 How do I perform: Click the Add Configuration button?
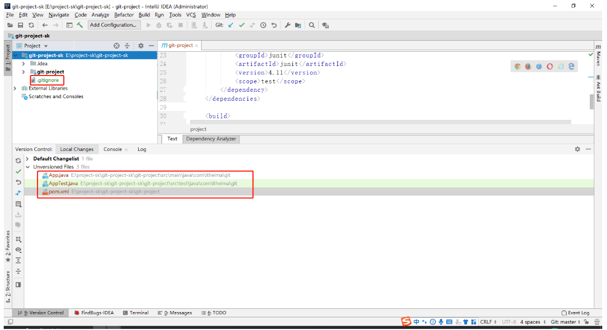tap(113, 25)
